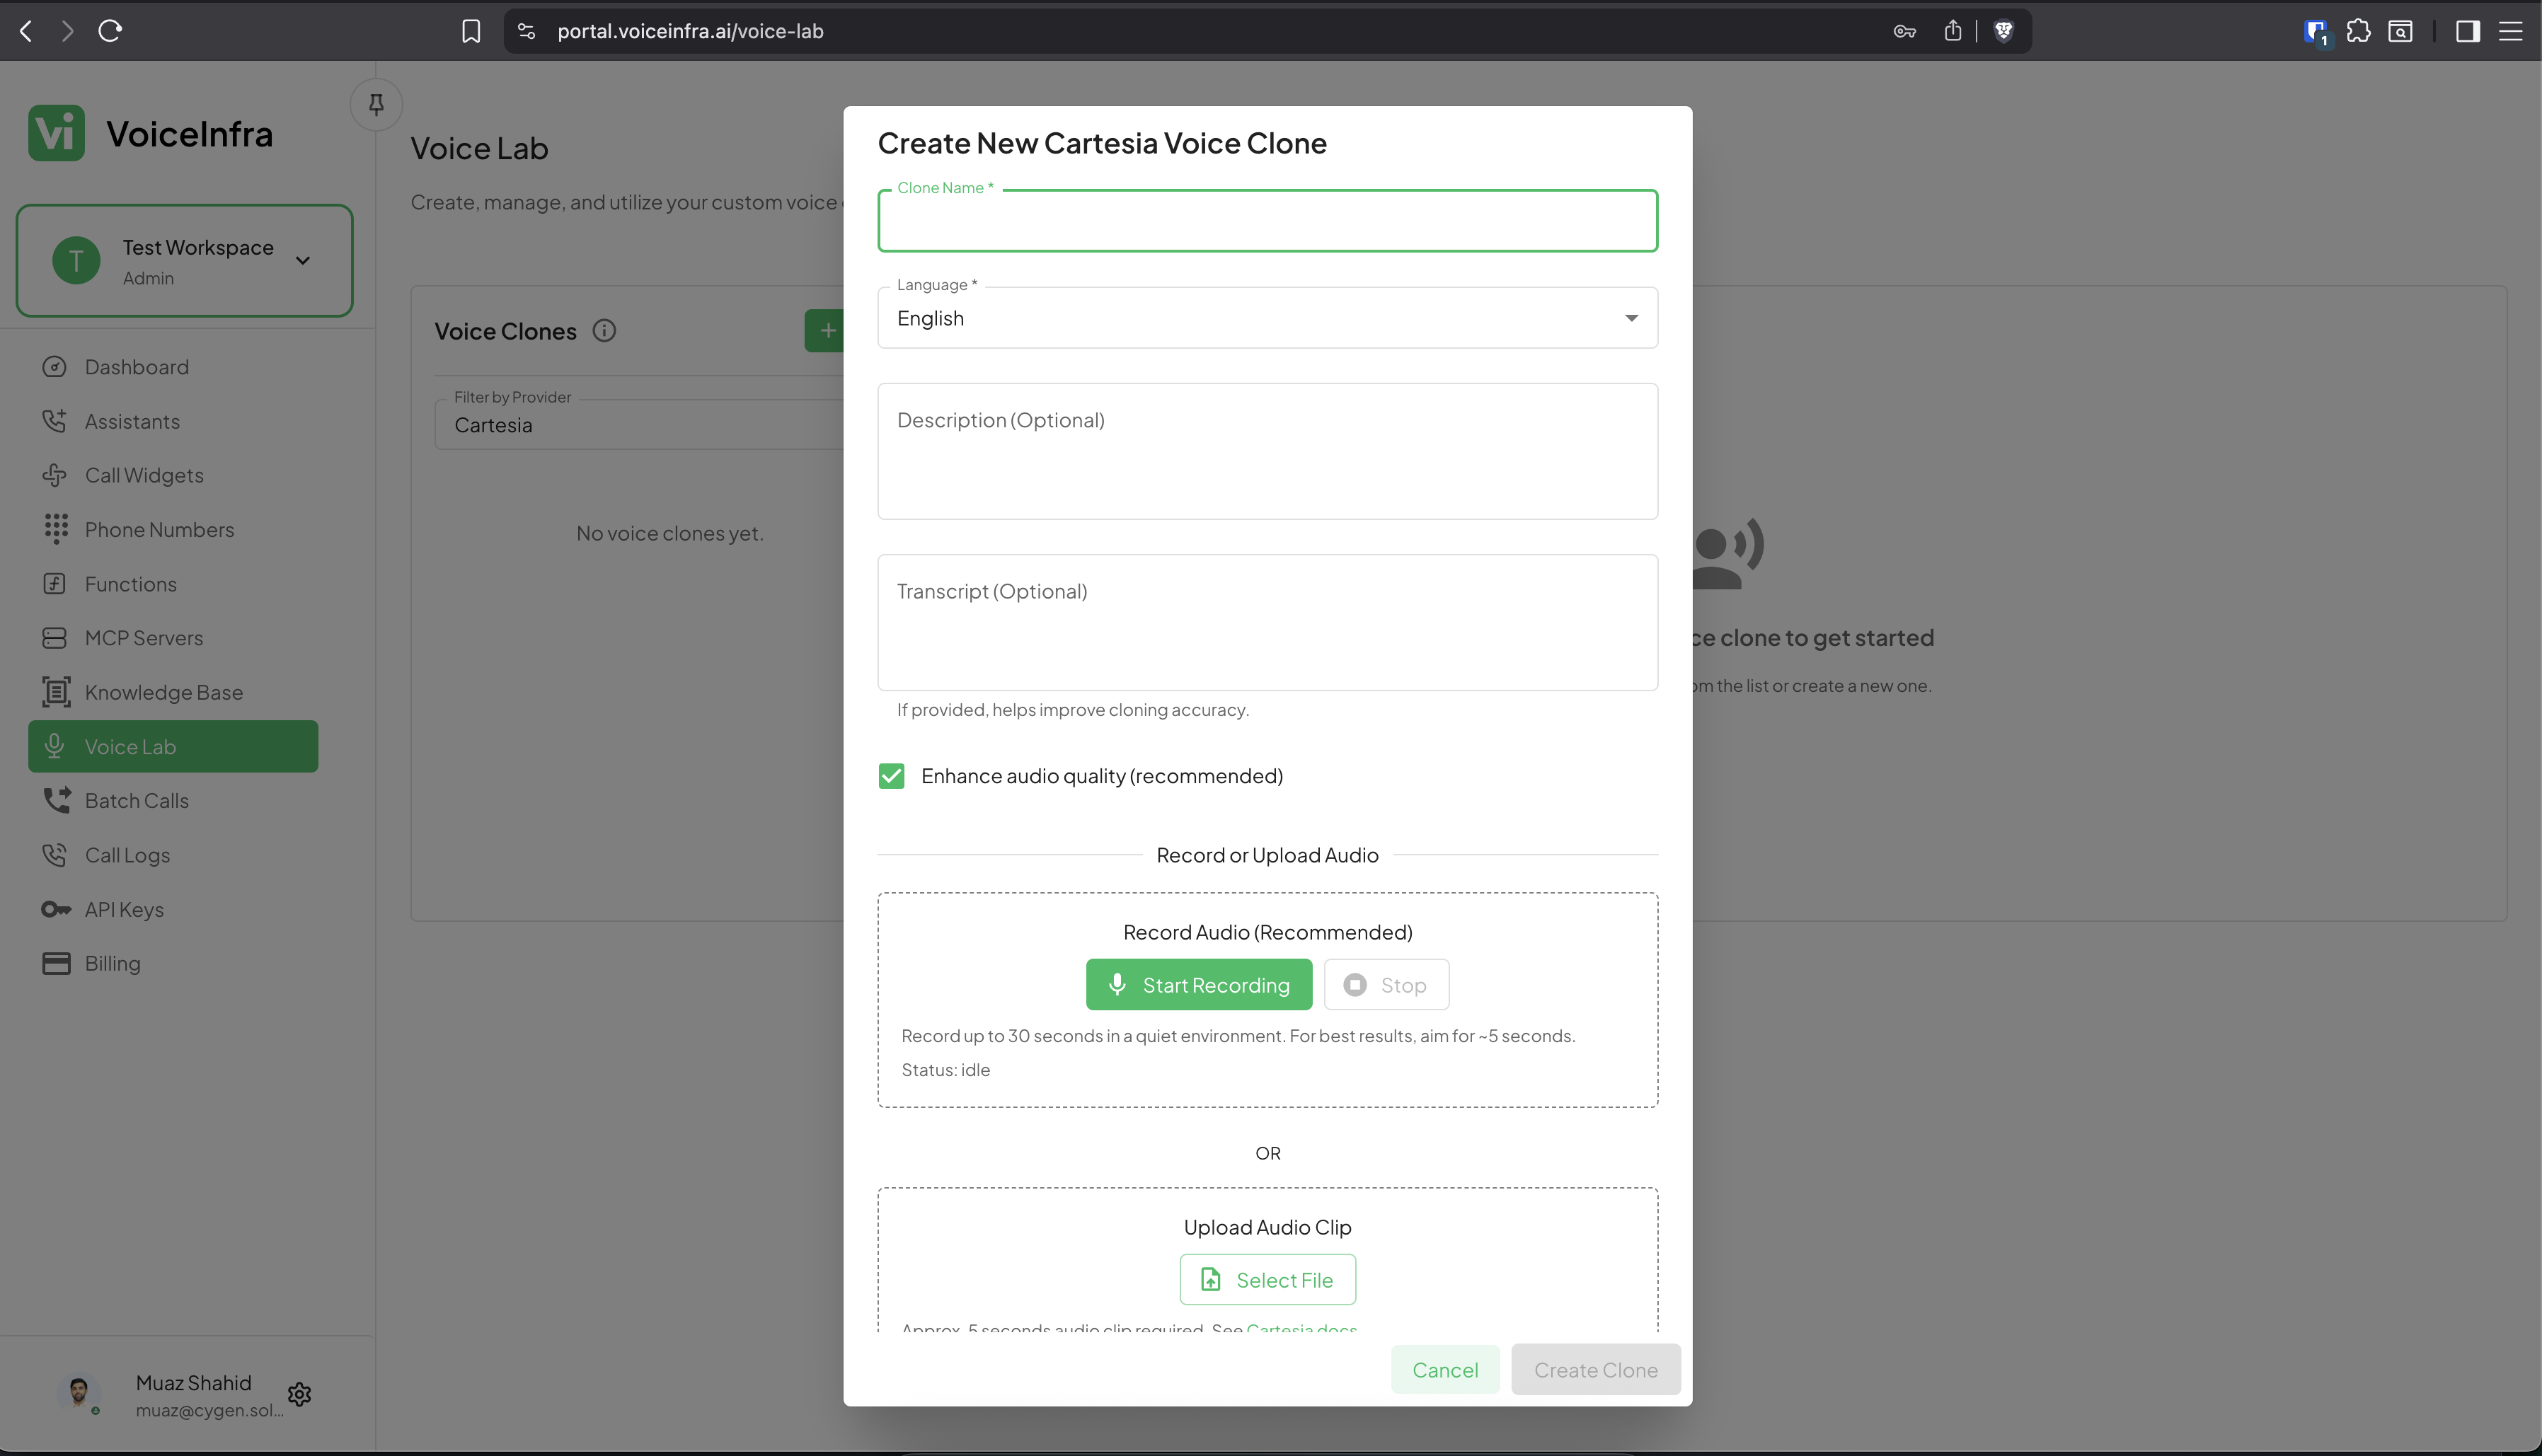Viewport: 2542px width, 1456px height.
Task: Click 'Status: idle' text
Action: point(945,1070)
